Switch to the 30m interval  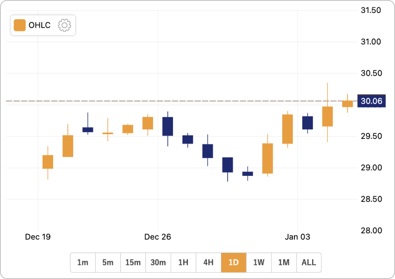pyautogui.click(x=158, y=262)
